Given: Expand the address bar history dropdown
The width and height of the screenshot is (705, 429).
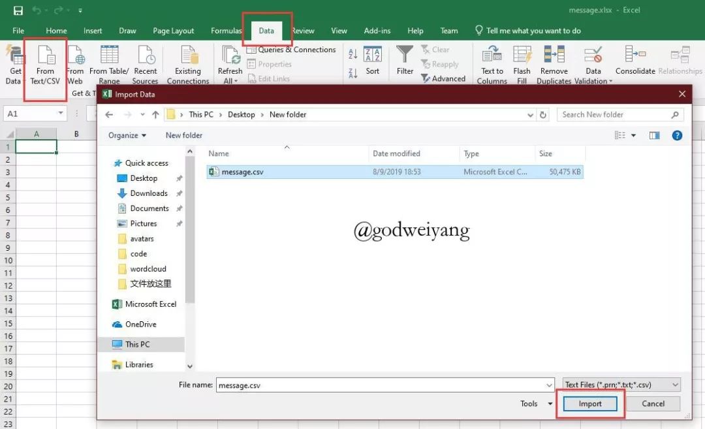Looking at the screenshot, I should pyautogui.click(x=530, y=115).
